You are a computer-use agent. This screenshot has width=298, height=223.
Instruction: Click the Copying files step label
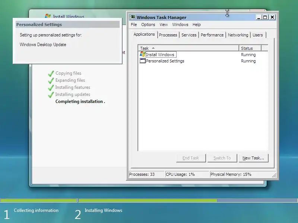(68, 73)
